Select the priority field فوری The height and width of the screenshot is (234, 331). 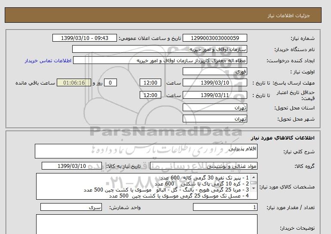(x=215, y=72)
